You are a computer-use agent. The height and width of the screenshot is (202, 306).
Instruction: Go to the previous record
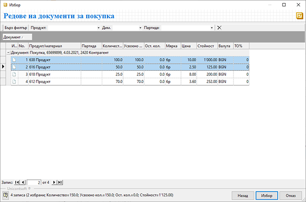[23, 182]
